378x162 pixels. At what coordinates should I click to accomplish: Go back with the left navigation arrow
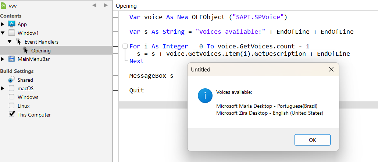click(94, 5)
